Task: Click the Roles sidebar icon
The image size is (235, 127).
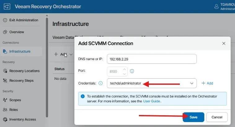Action: [x=5, y=110]
